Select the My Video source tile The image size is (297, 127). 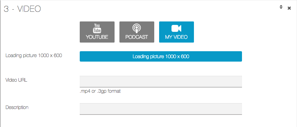pos(176,32)
